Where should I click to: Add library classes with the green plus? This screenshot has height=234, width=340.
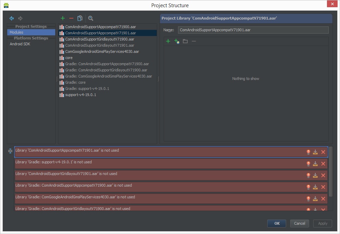[x=168, y=41]
